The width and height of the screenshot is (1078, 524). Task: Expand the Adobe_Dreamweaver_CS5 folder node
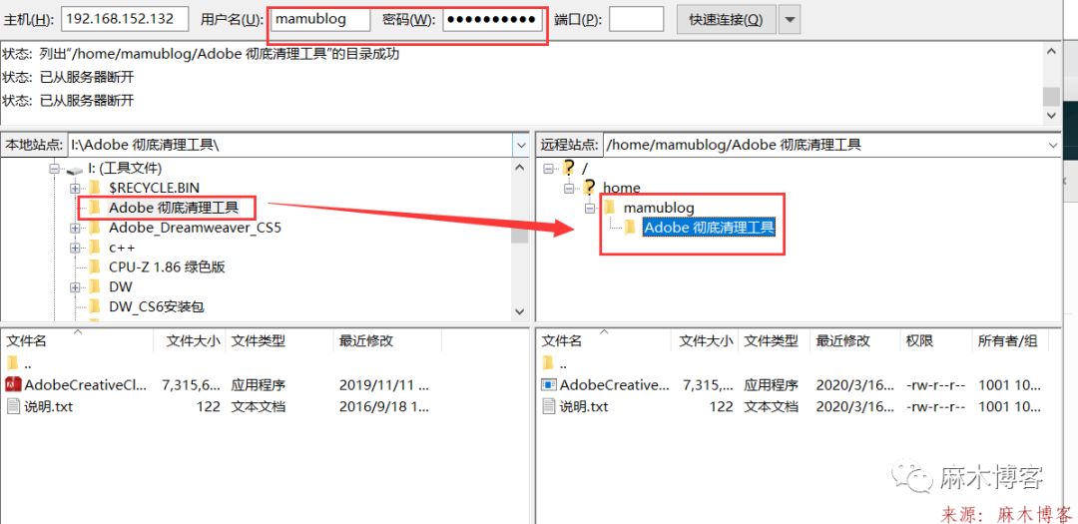(x=74, y=228)
